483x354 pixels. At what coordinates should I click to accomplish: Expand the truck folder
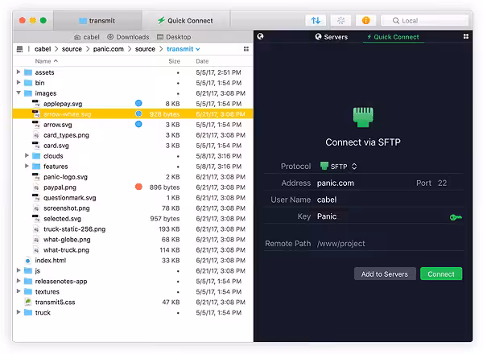pyautogui.click(x=19, y=312)
